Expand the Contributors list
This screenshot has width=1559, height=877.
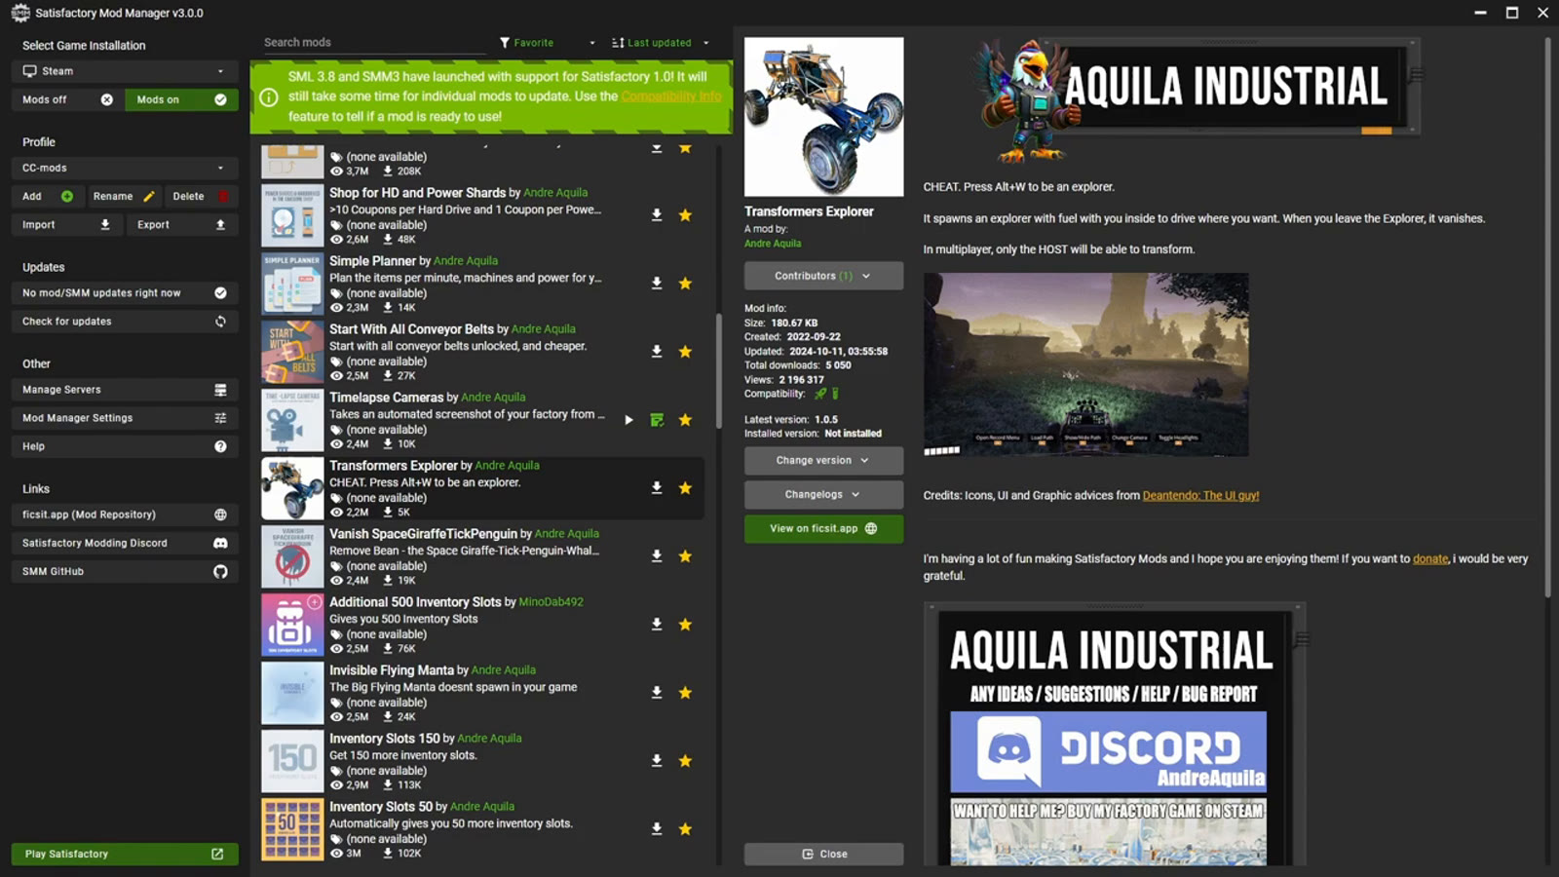pyautogui.click(x=823, y=276)
